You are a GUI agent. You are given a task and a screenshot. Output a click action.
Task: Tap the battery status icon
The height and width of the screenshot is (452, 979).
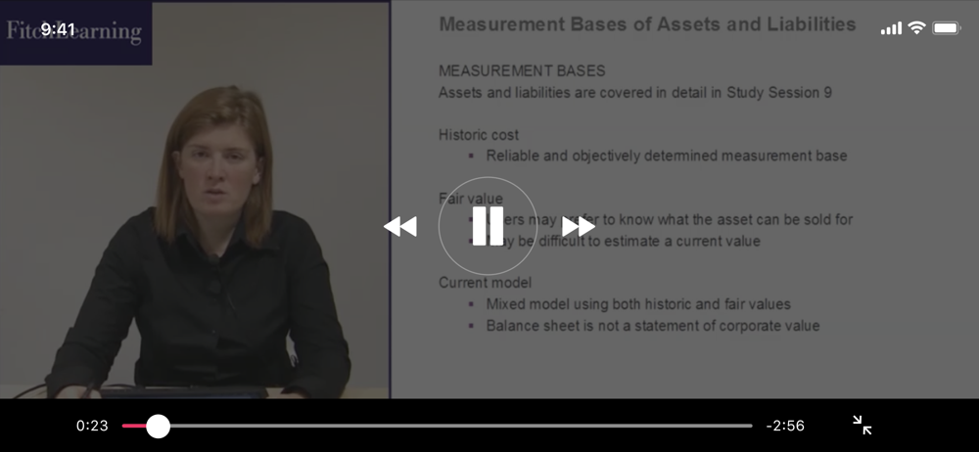[947, 28]
